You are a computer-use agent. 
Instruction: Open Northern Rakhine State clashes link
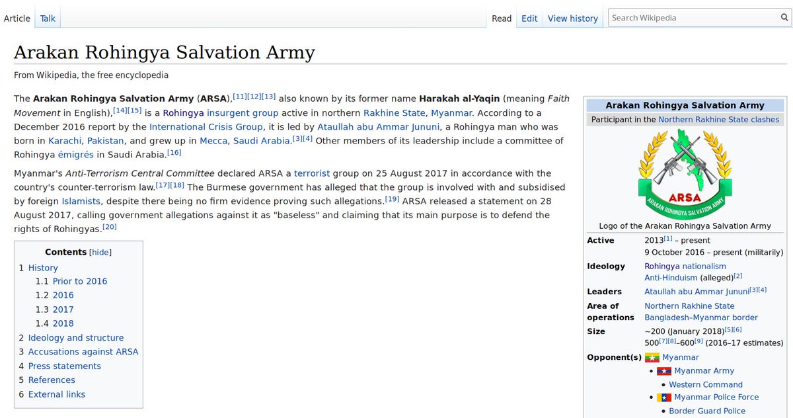(x=719, y=120)
